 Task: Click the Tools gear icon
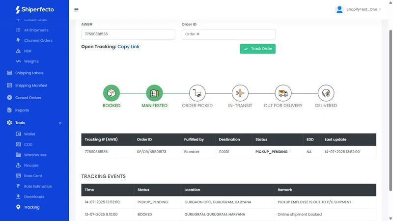[x=9, y=122]
